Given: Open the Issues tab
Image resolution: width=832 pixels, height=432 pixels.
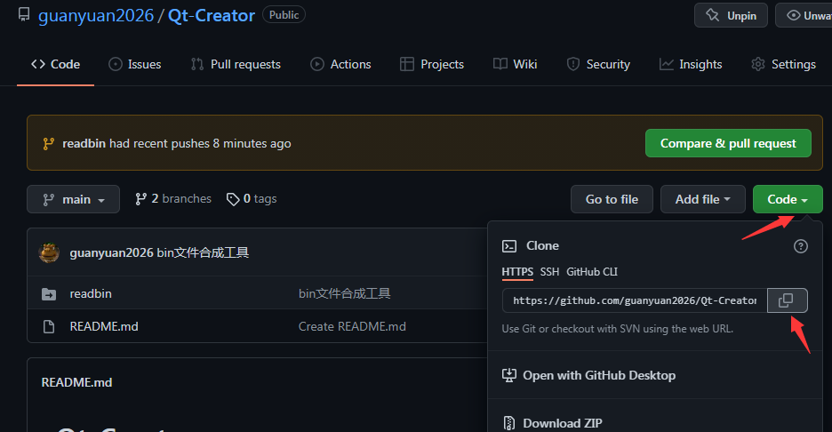Looking at the screenshot, I should 135,64.
